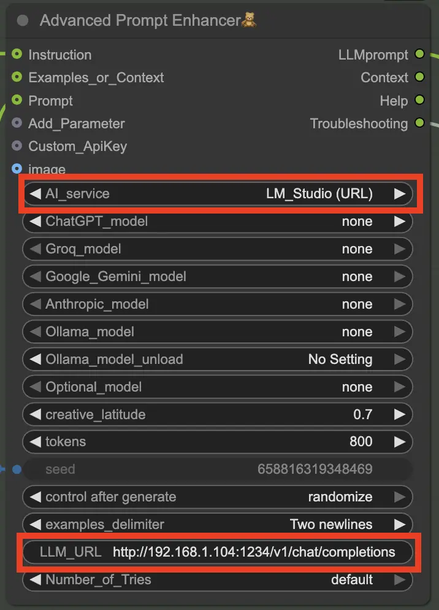
Task: Click the node collapse dot in title bar
Action: 23,21
